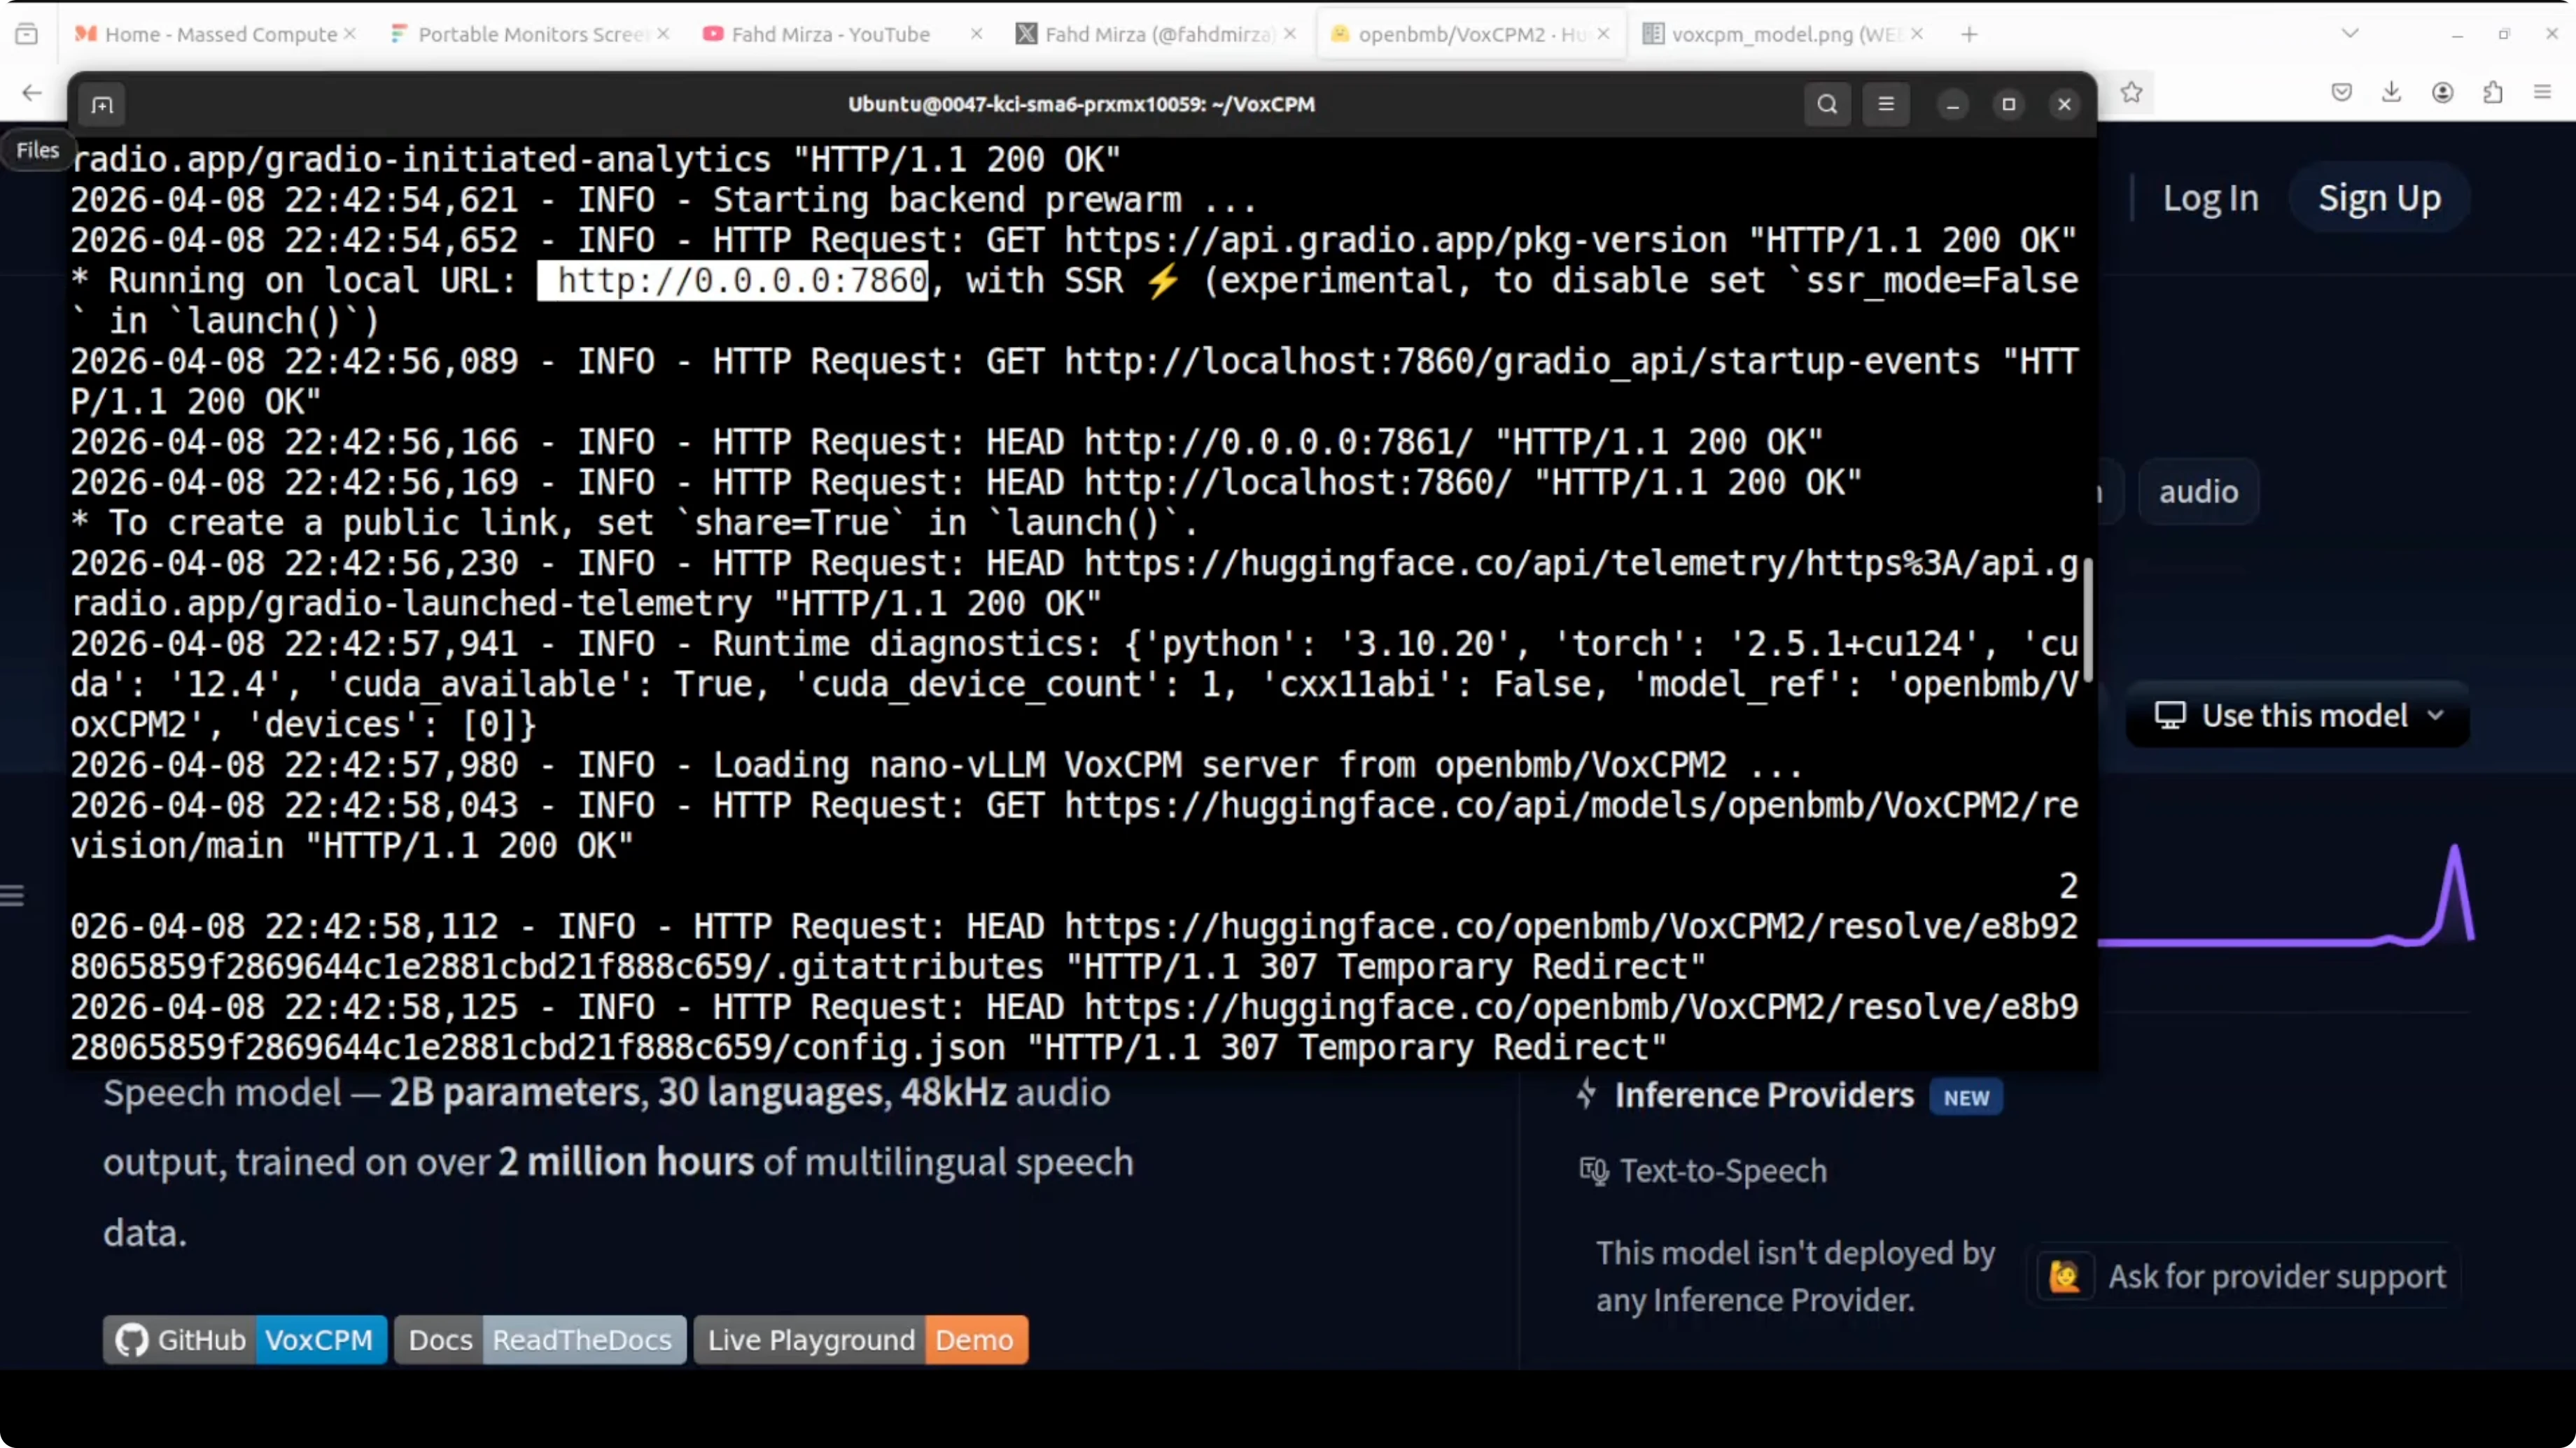The image size is (2576, 1448).
Task: Click the Sign Up button
Action: (2379, 198)
